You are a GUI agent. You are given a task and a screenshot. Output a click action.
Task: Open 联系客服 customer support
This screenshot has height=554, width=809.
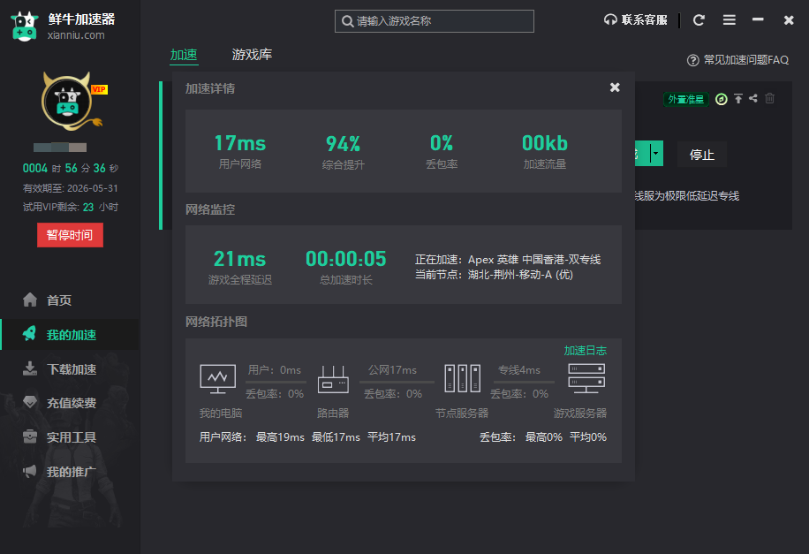click(636, 20)
